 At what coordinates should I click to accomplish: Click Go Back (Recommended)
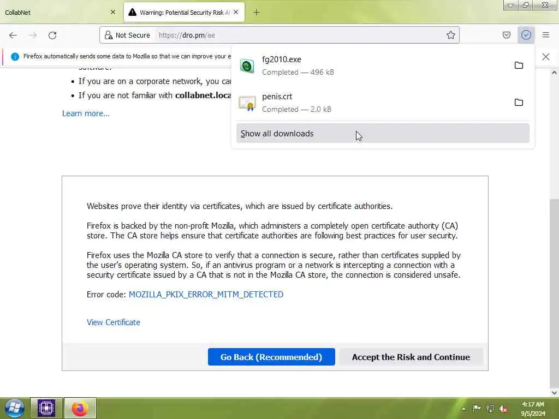click(x=271, y=357)
